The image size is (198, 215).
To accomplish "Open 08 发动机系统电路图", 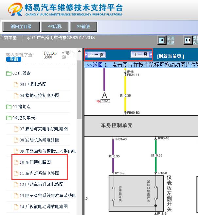I will [x=39, y=140].
